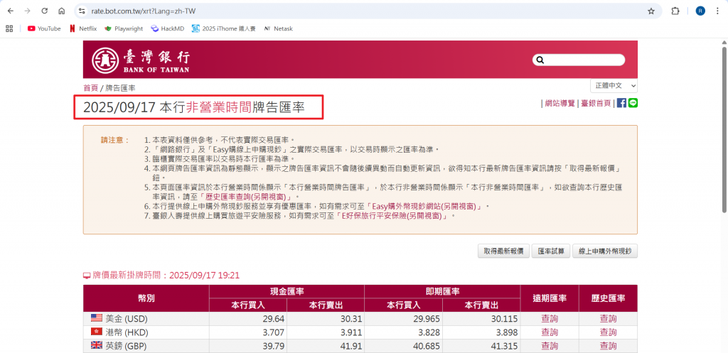
Task: Click the 幣別 column header
Action: (x=146, y=298)
